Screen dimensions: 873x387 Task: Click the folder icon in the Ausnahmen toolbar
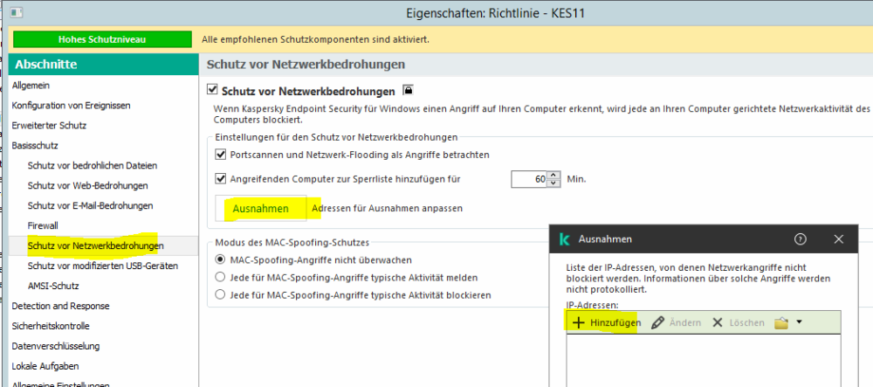click(781, 322)
